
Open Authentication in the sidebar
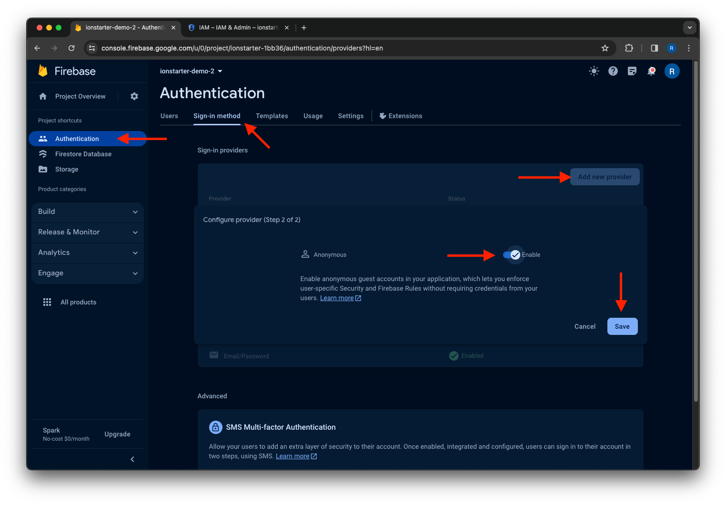(88, 139)
